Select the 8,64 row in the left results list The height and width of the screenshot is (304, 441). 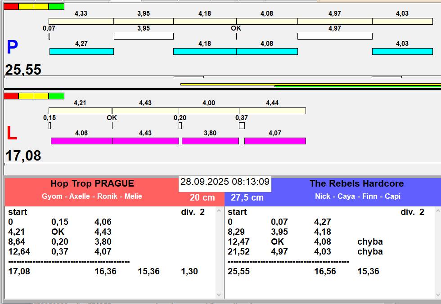click(x=60, y=241)
